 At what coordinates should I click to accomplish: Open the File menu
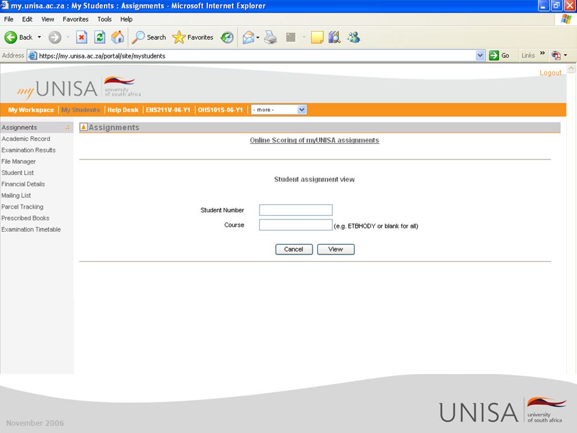pyautogui.click(x=9, y=19)
